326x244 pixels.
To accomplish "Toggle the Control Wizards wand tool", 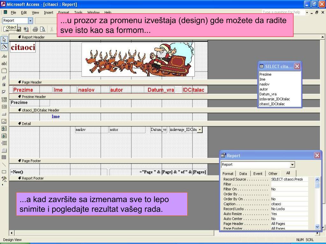I will (x=4, y=47).
